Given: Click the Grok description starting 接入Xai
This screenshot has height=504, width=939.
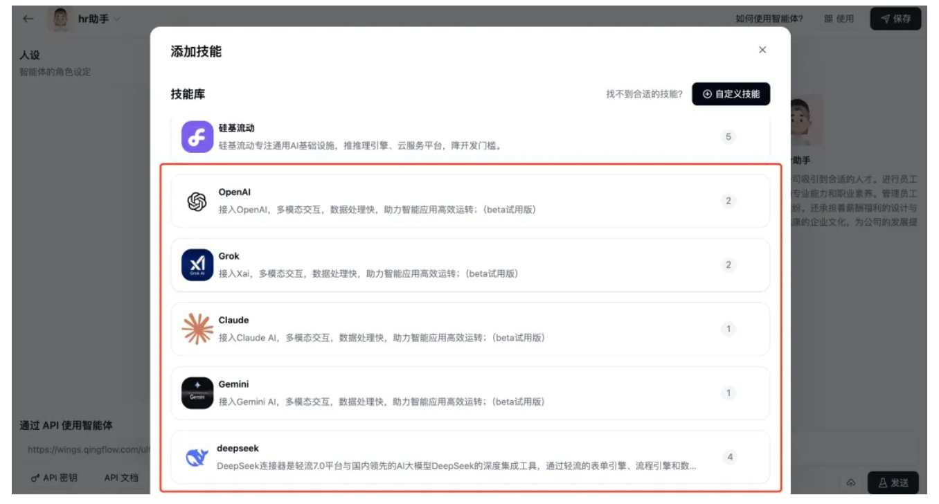Looking at the screenshot, I should [368, 273].
